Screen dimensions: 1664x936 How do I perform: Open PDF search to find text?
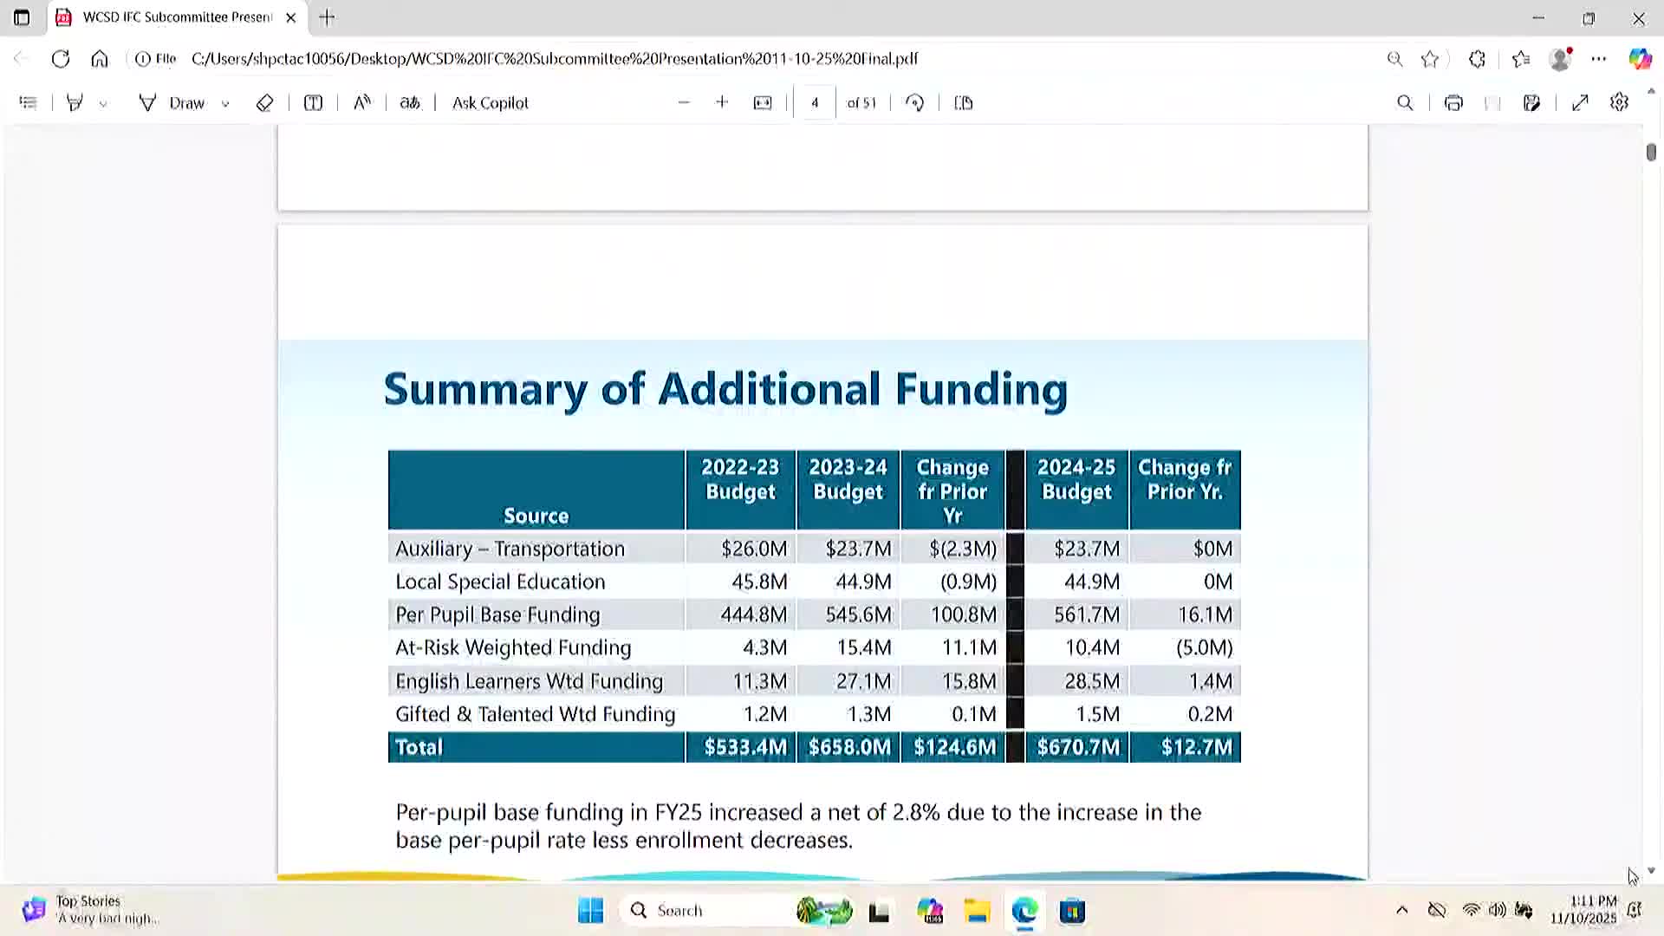1405,102
